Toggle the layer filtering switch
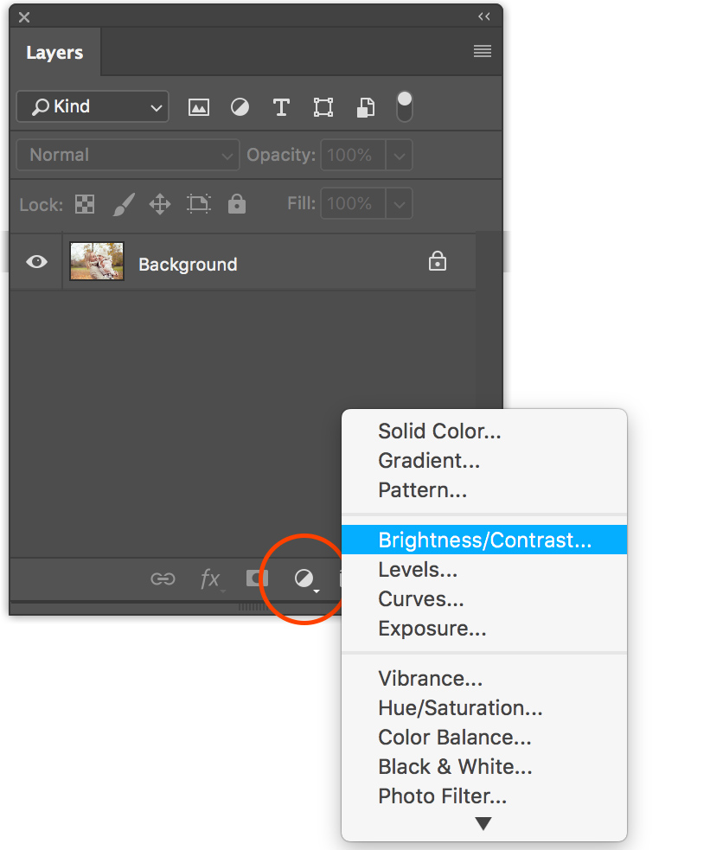The height and width of the screenshot is (850, 710). 404,106
